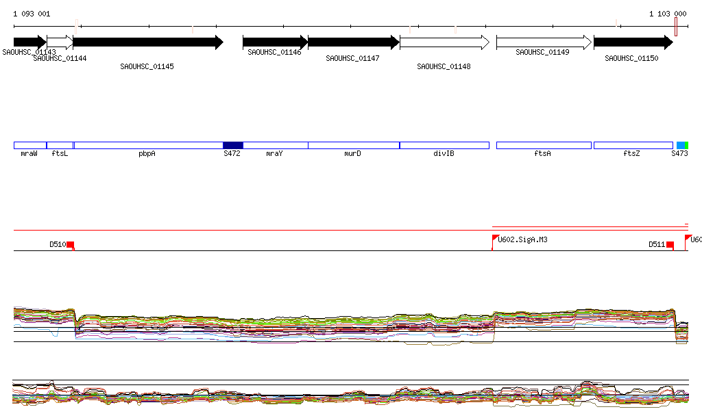Select the divIB gene box
The image size is (702, 418).
[444, 145]
